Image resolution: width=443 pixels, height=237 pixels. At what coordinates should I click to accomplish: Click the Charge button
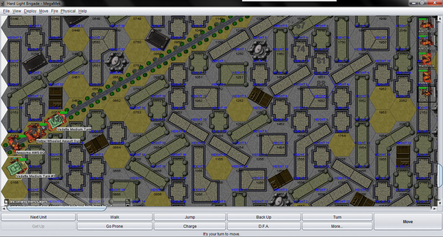190,226
